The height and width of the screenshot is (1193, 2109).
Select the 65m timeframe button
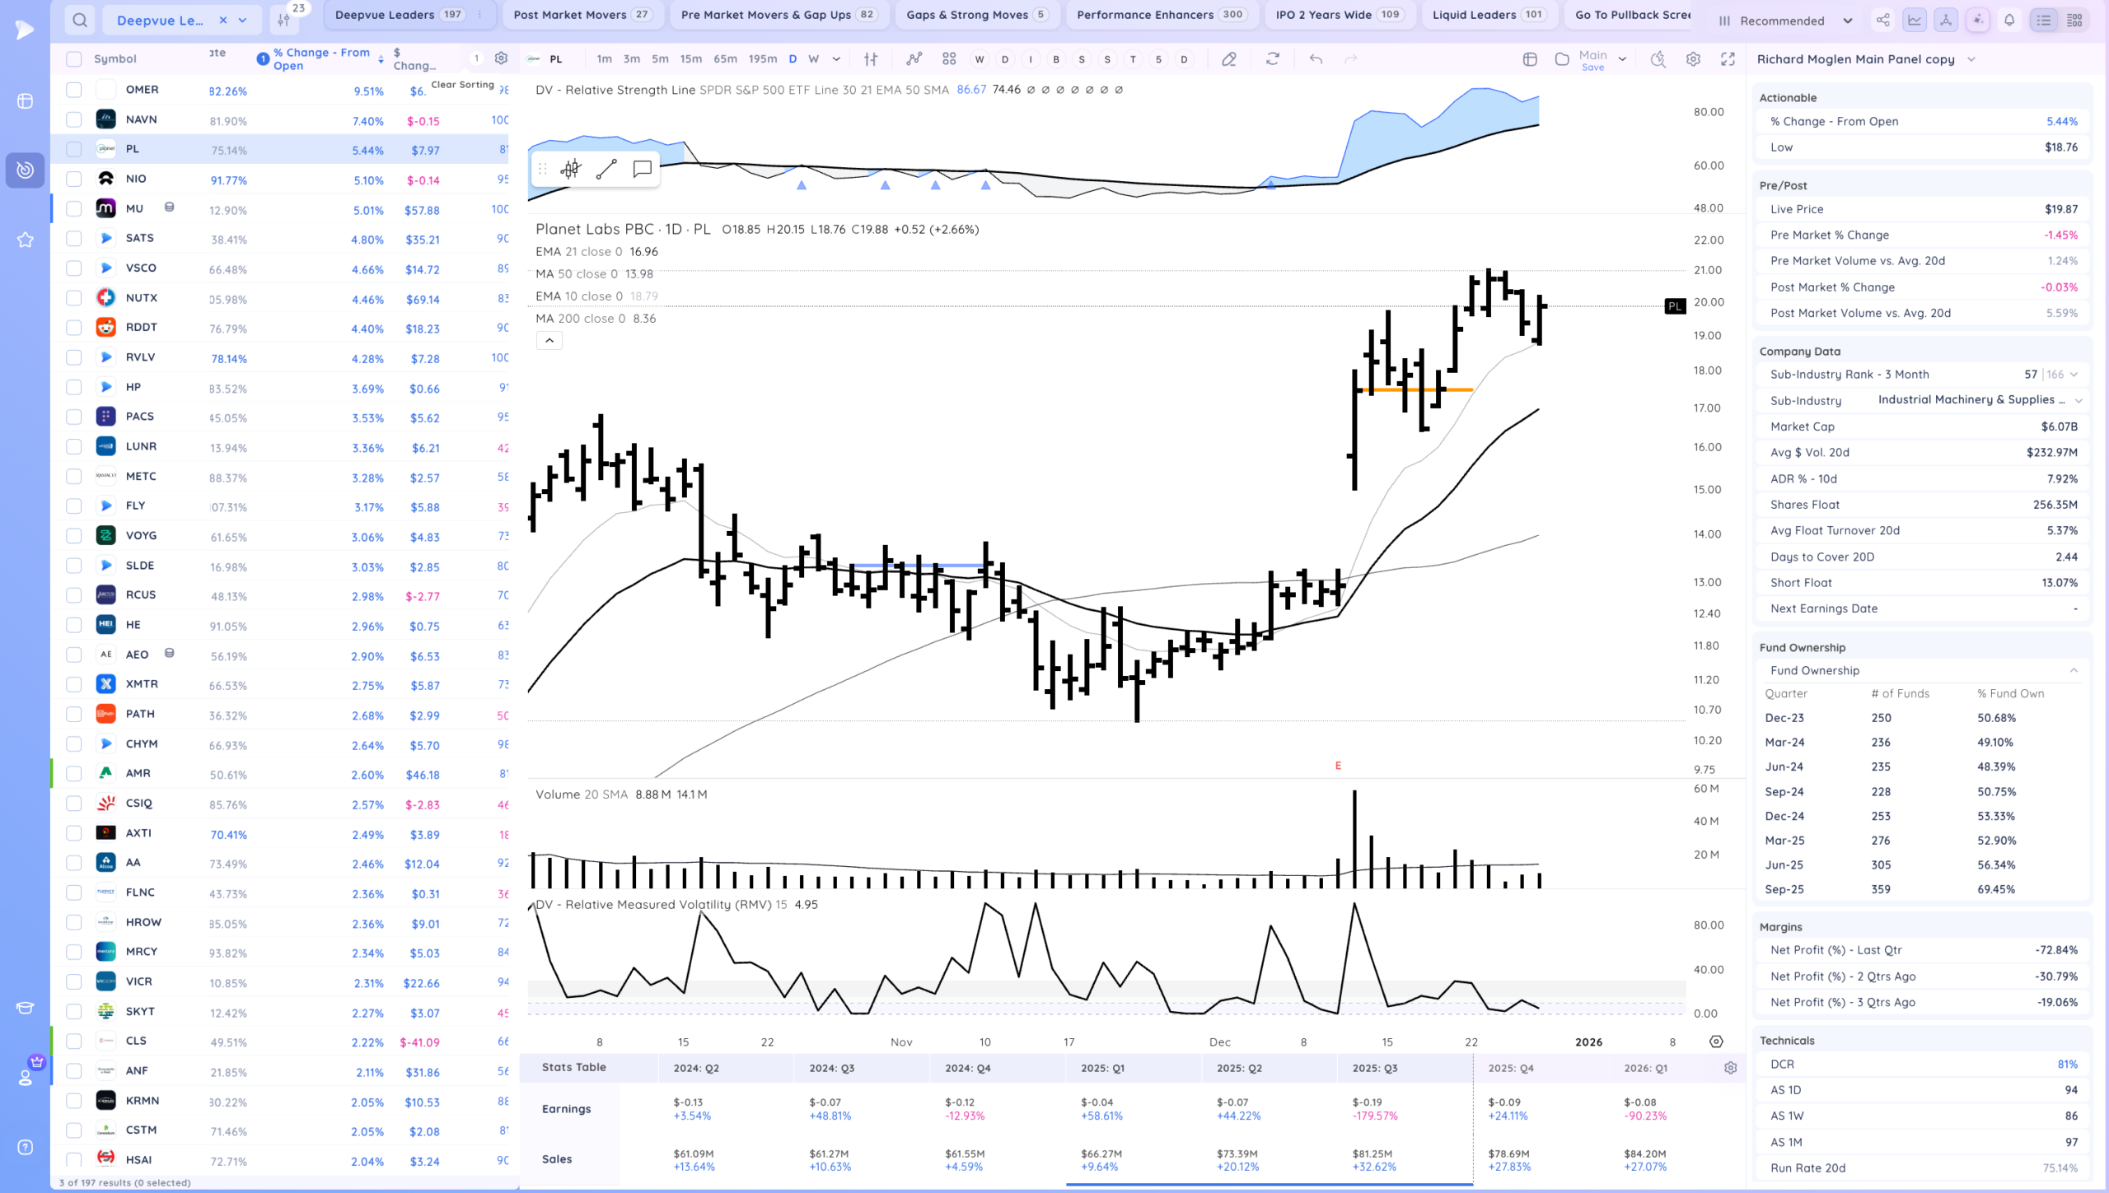click(725, 59)
